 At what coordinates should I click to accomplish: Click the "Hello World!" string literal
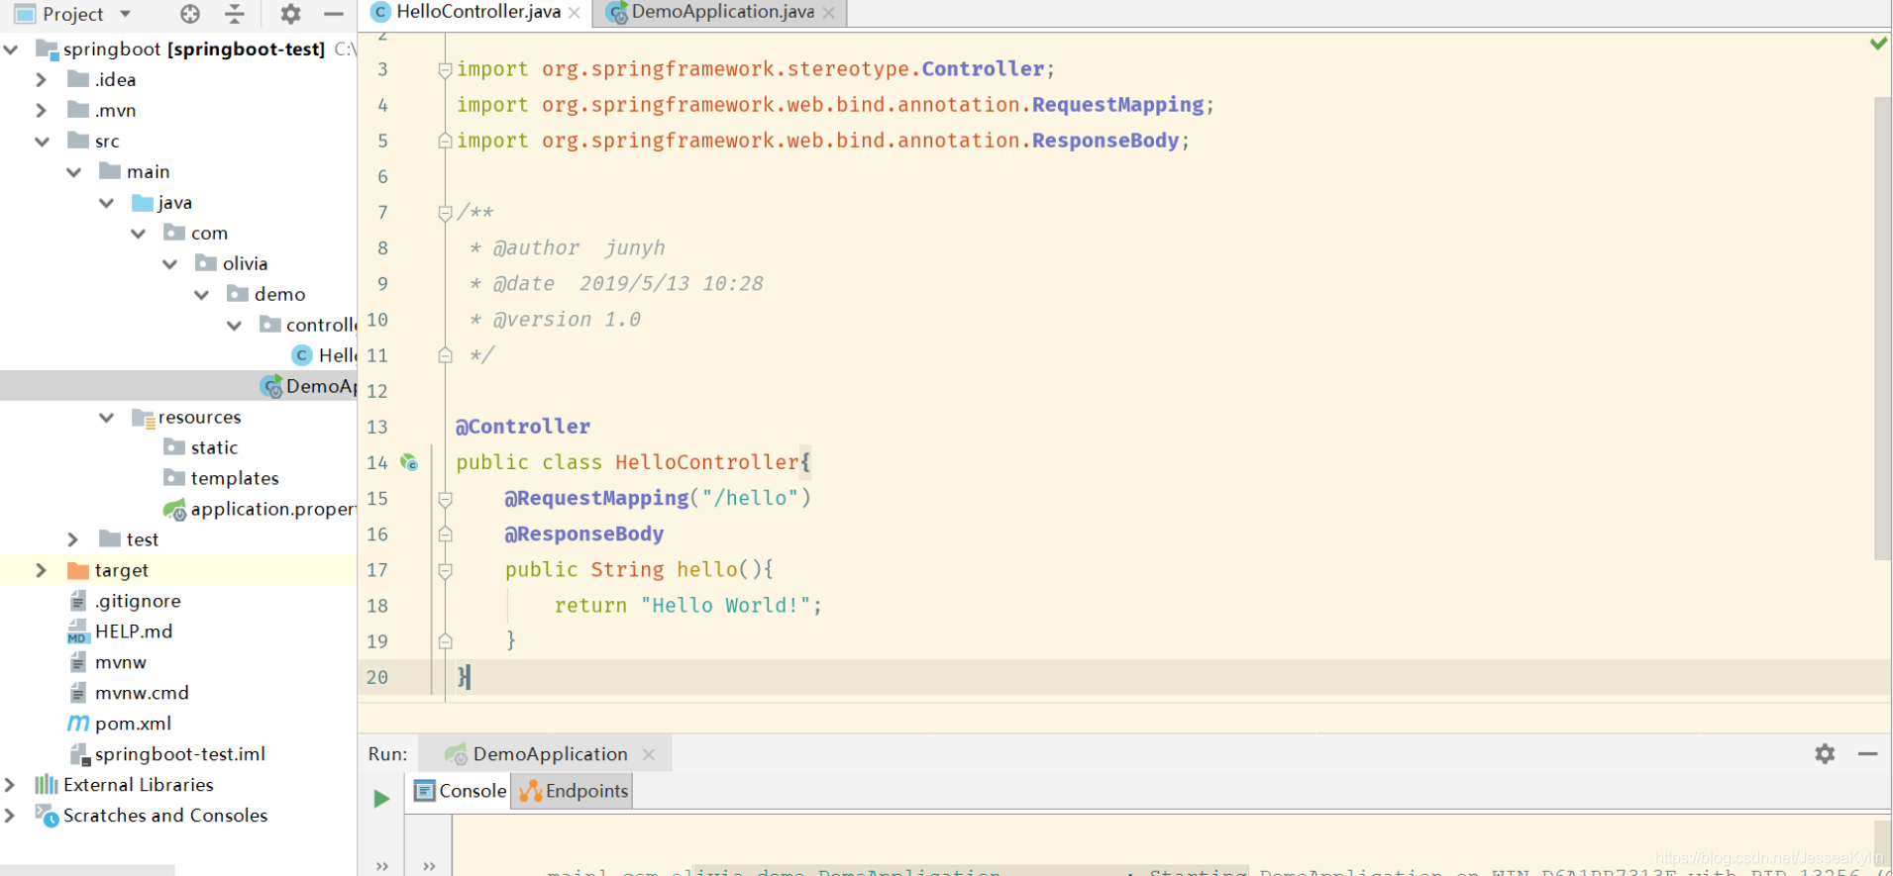[725, 606]
